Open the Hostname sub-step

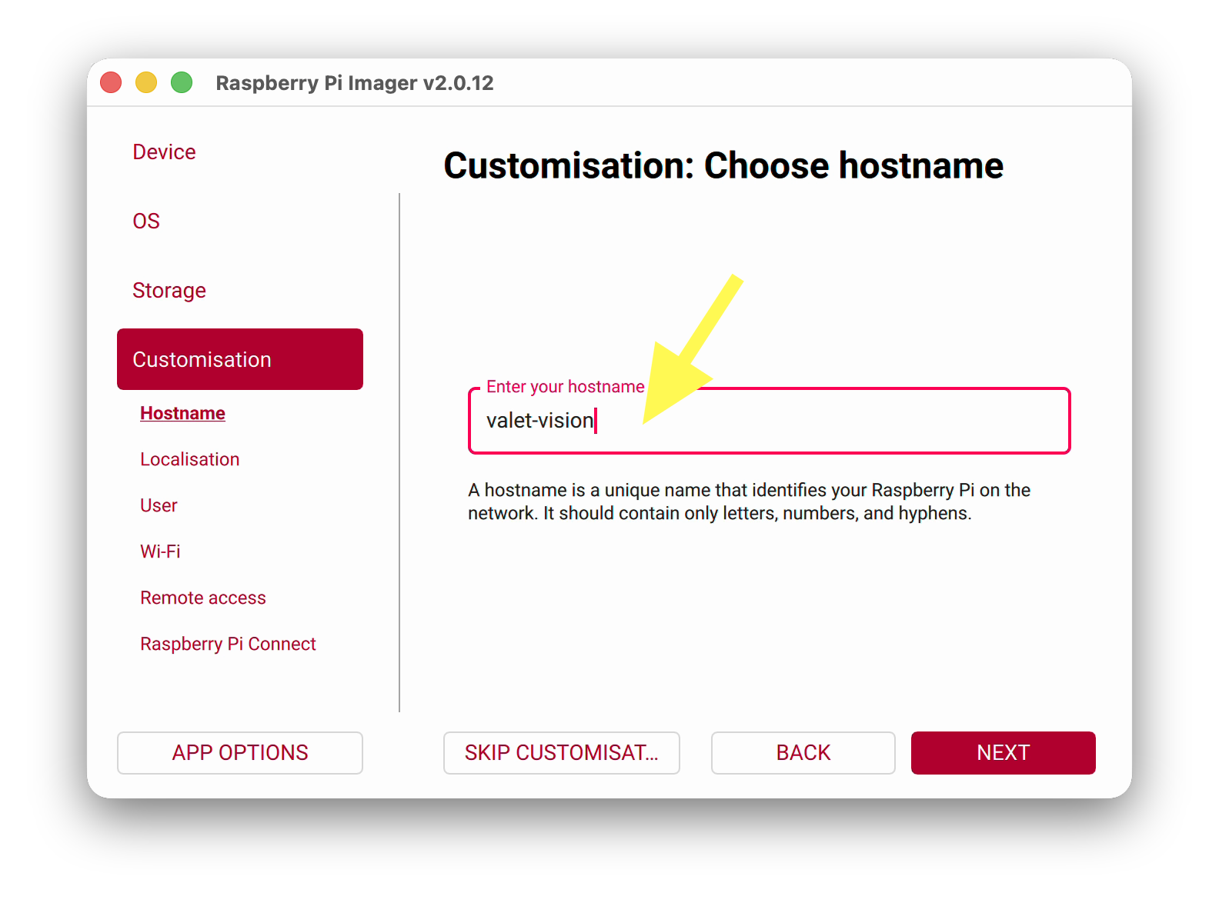[x=182, y=413]
